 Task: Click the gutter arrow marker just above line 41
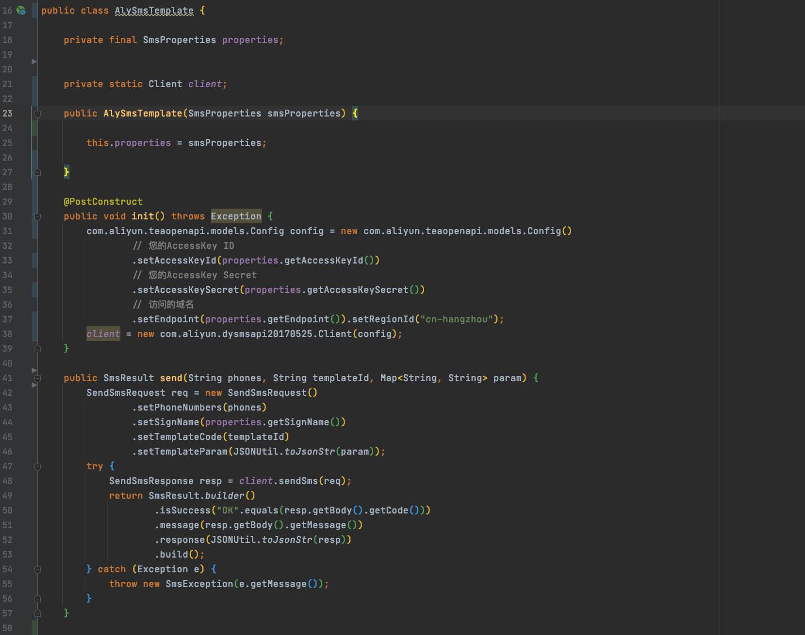(x=34, y=370)
